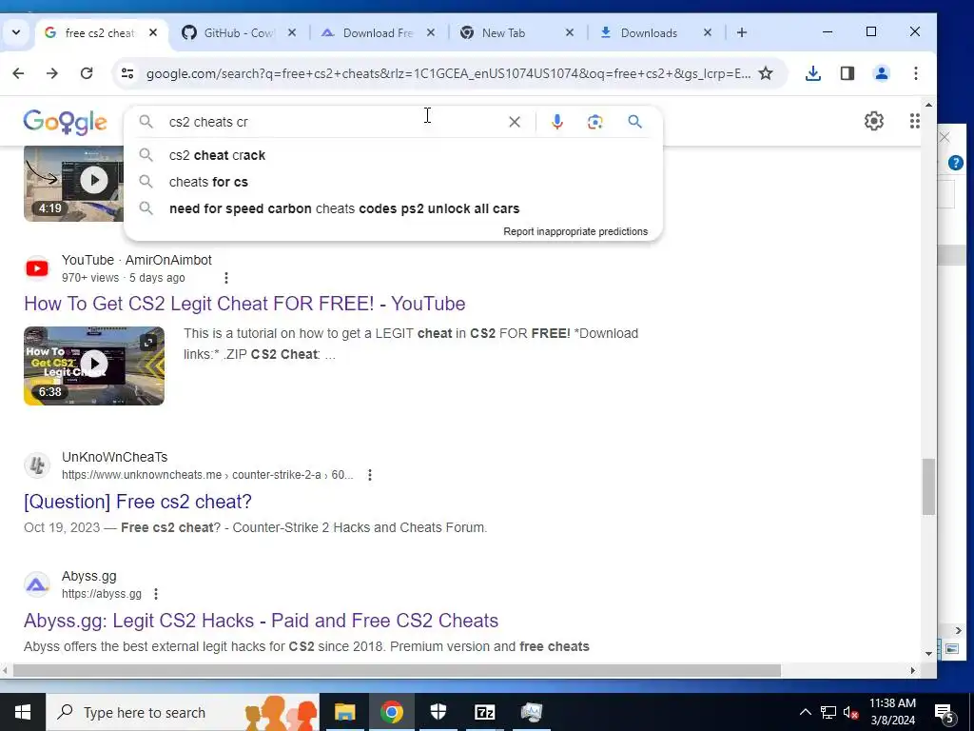Bookmark this page with the star icon
This screenshot has height=731, width=974.
point(766,73)
